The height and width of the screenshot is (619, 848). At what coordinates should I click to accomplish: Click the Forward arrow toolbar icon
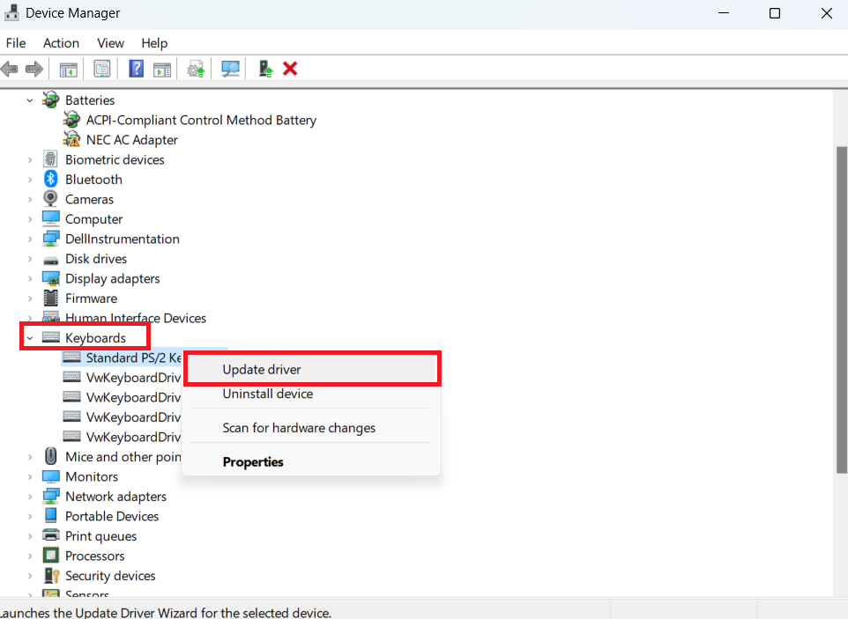[x=34, y=69]
